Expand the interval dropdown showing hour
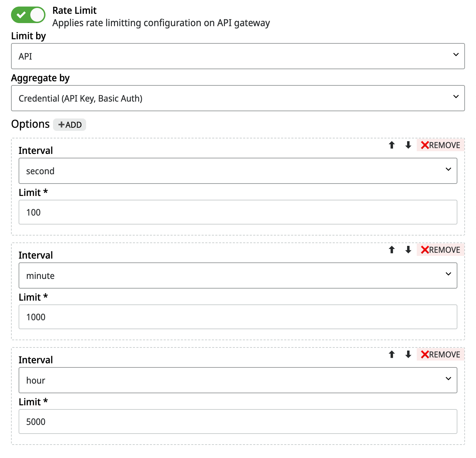 [x=238, y=380]
